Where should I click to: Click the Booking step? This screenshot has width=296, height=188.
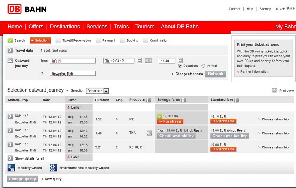[129, 40]
